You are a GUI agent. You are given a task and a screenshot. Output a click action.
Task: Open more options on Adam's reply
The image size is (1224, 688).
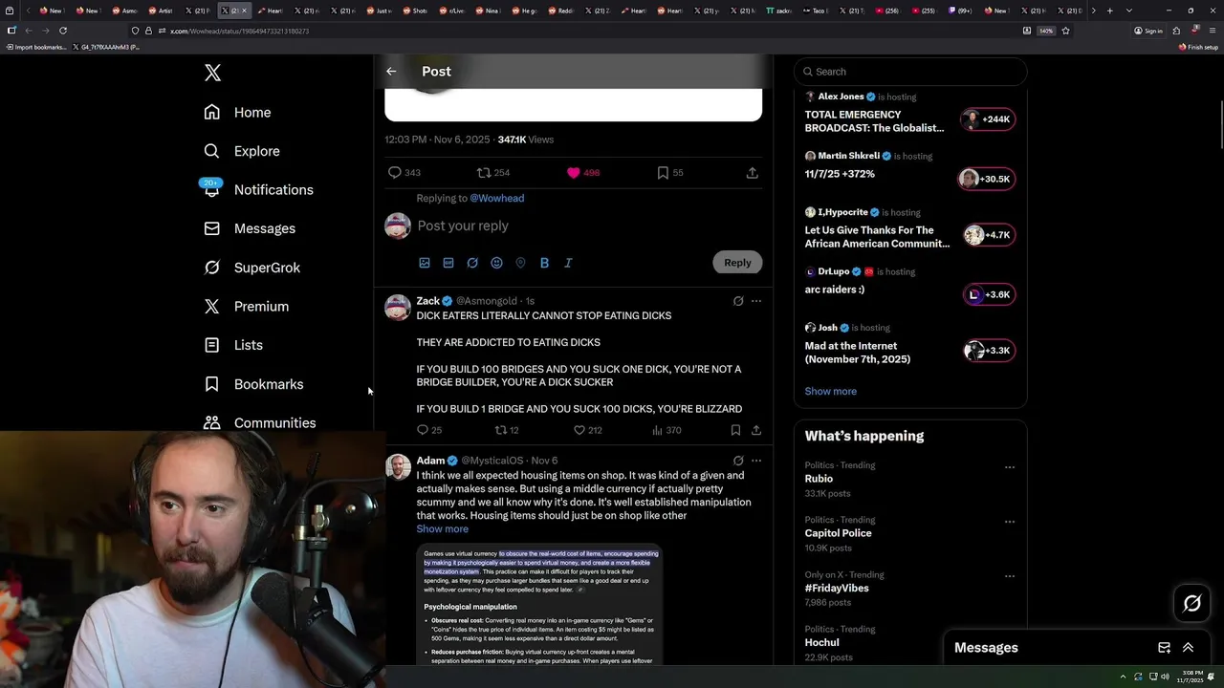click(x=756, y=461)
